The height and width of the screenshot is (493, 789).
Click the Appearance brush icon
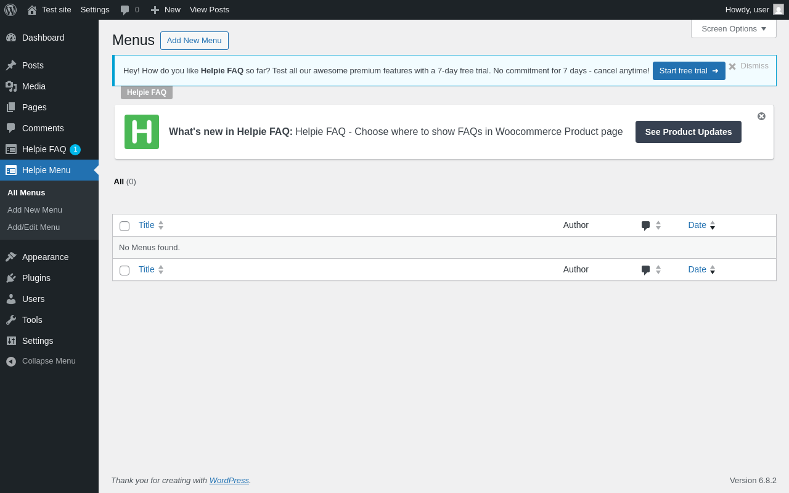click(x=11, y=257)
